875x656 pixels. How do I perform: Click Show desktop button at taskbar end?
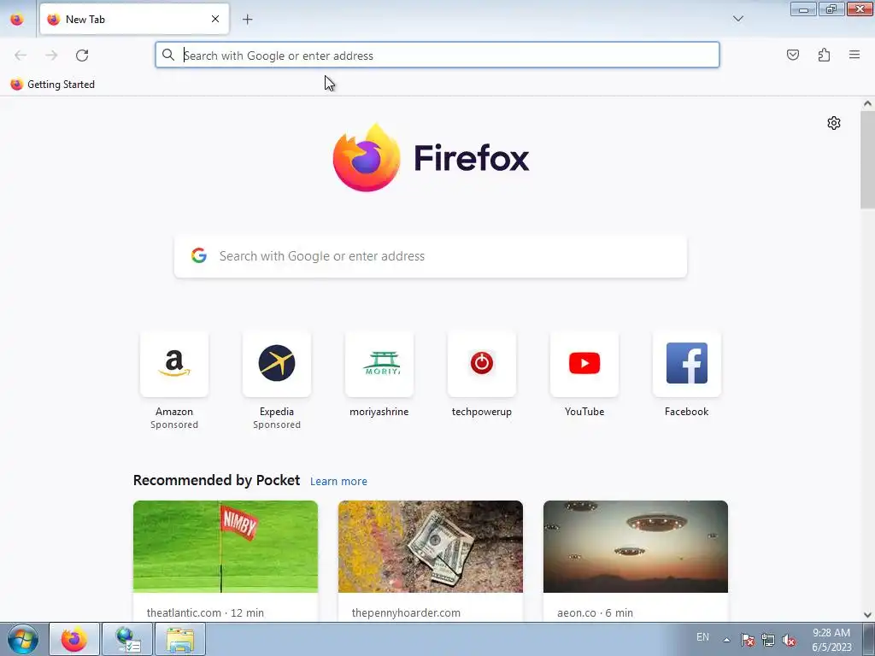(869, 640)
